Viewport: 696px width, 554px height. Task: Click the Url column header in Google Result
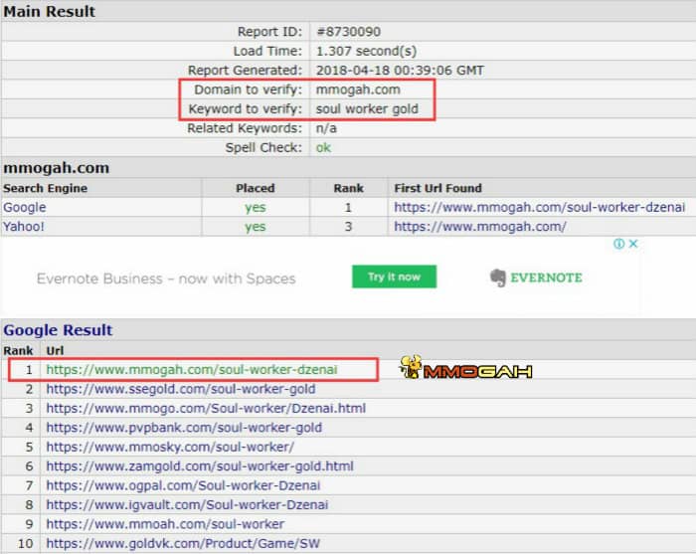55,351
